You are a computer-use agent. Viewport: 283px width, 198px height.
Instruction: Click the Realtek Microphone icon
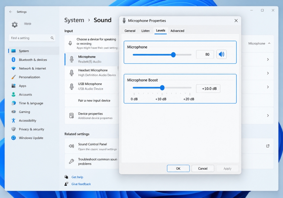point(72,59)
